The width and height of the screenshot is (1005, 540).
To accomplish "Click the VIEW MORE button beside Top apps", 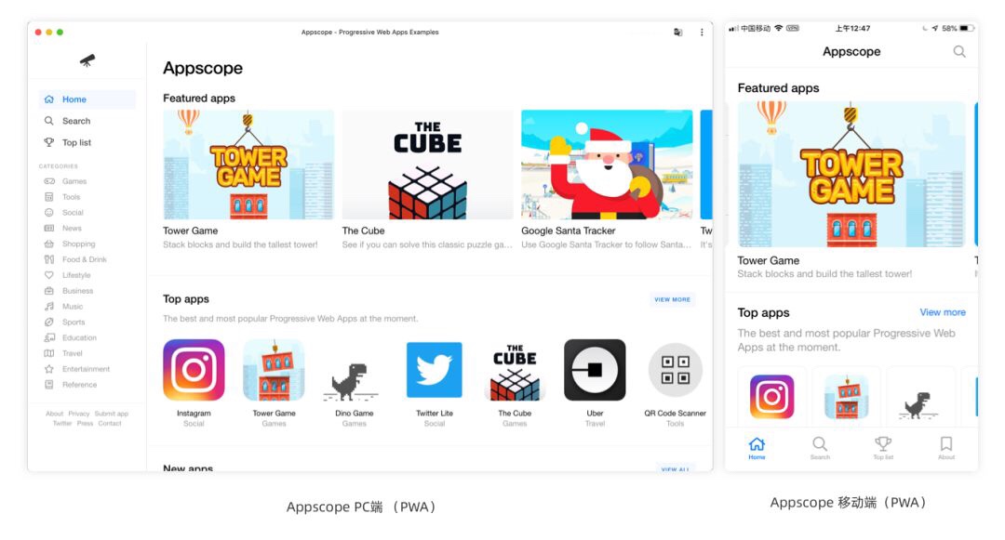I will point(673,299).
